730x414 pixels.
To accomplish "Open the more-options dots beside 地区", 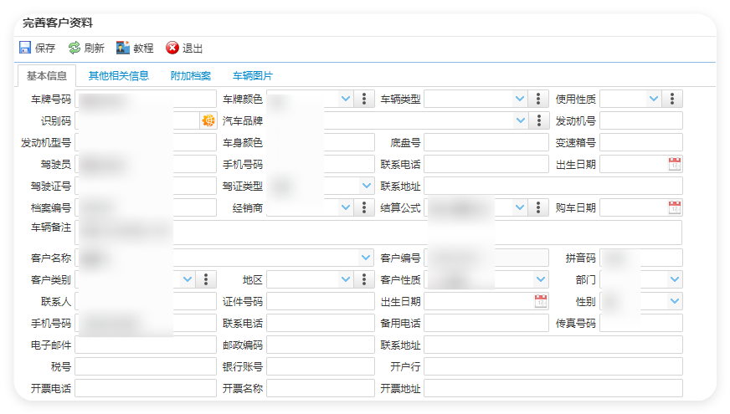I will click(x=364, y=279).
